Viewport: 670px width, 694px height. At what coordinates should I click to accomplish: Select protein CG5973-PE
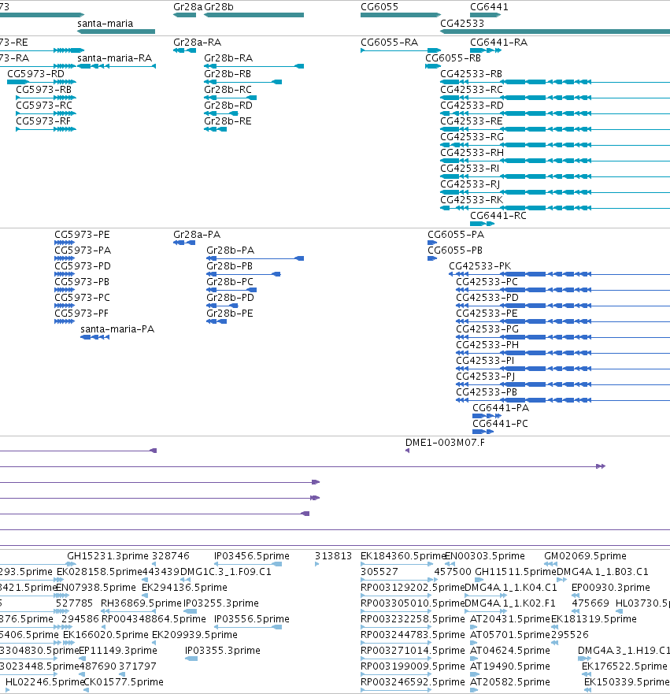pos(65,243)
